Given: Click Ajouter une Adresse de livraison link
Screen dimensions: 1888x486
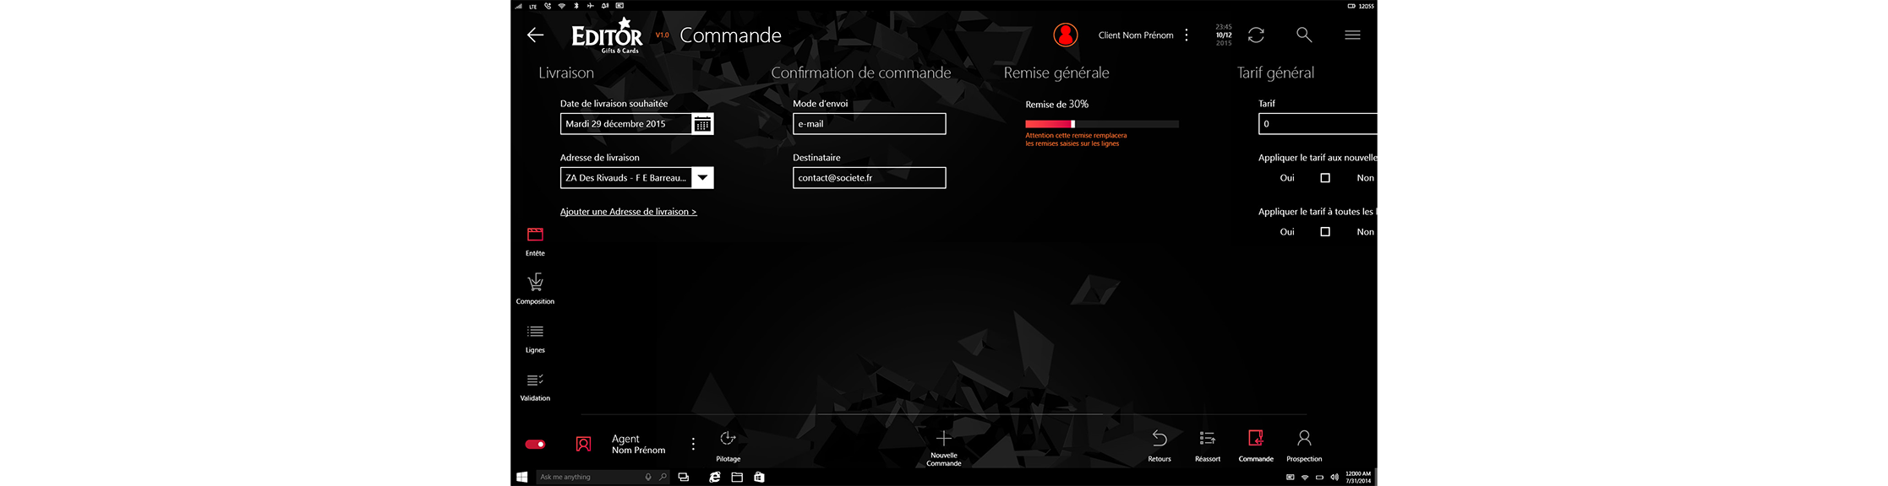Looking at the screenshot, I should click(628, 212).
